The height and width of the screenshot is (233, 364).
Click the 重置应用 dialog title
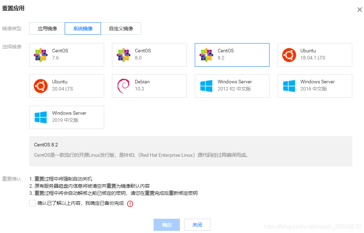13,8
